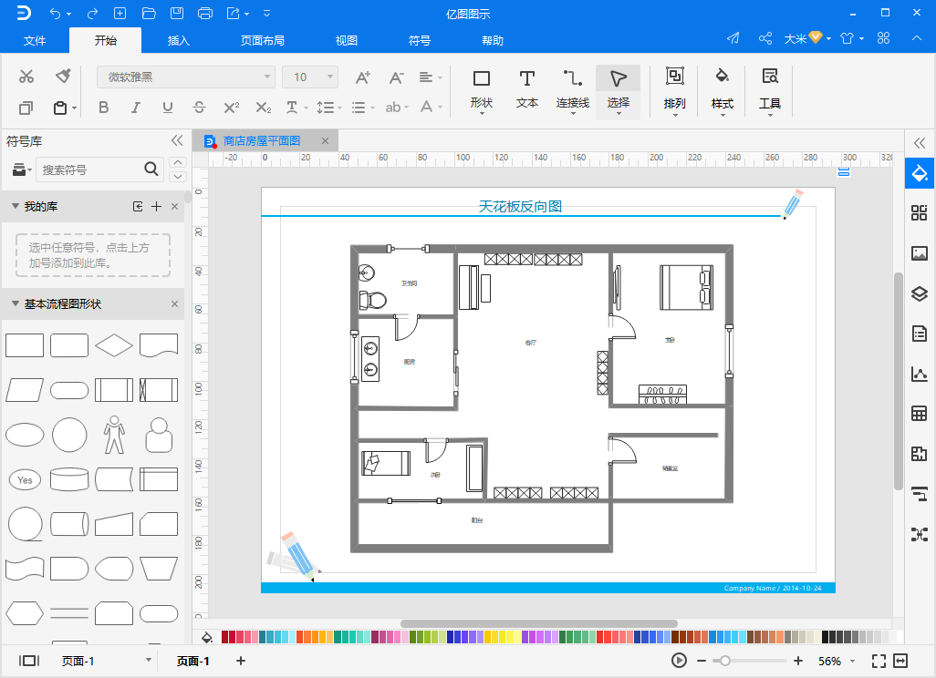The image size is (936, 678).
Task: Switch to the 帮助 tab
Action: pyautogui.click(x=493, y=40)
